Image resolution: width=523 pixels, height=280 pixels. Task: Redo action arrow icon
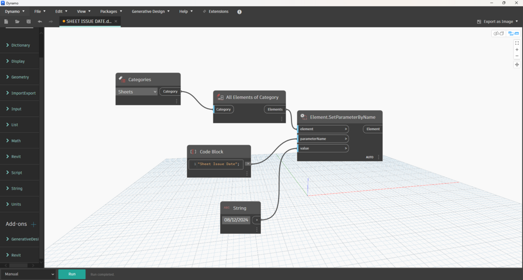point(50,21)
